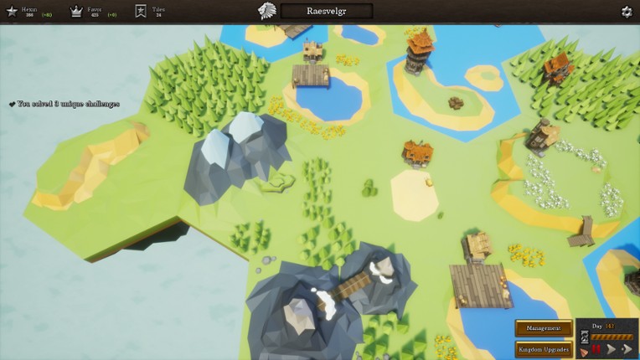Click the hourglass icon beside day progress

click(x=585, y=337)
